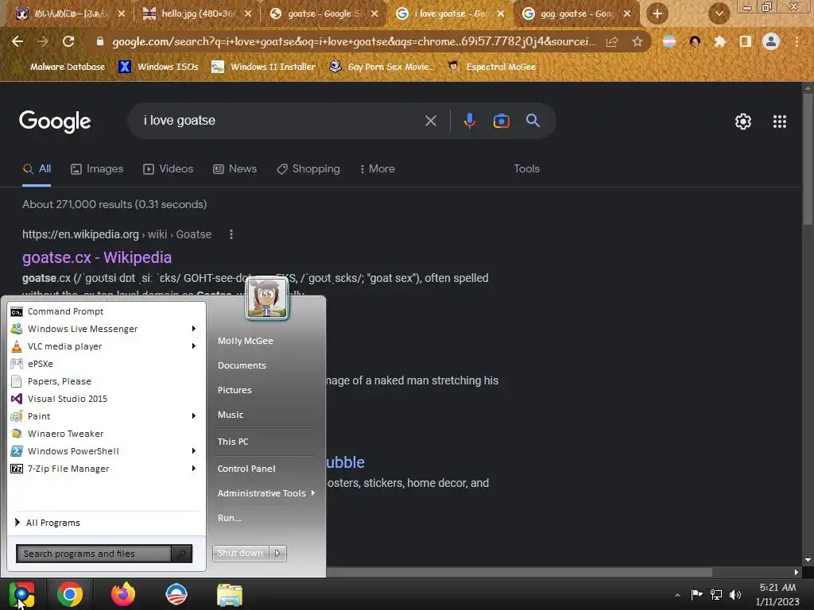This screenshot has width=814, height=610.
Task: Open Documents from Start menu
Action: (242, 365)
